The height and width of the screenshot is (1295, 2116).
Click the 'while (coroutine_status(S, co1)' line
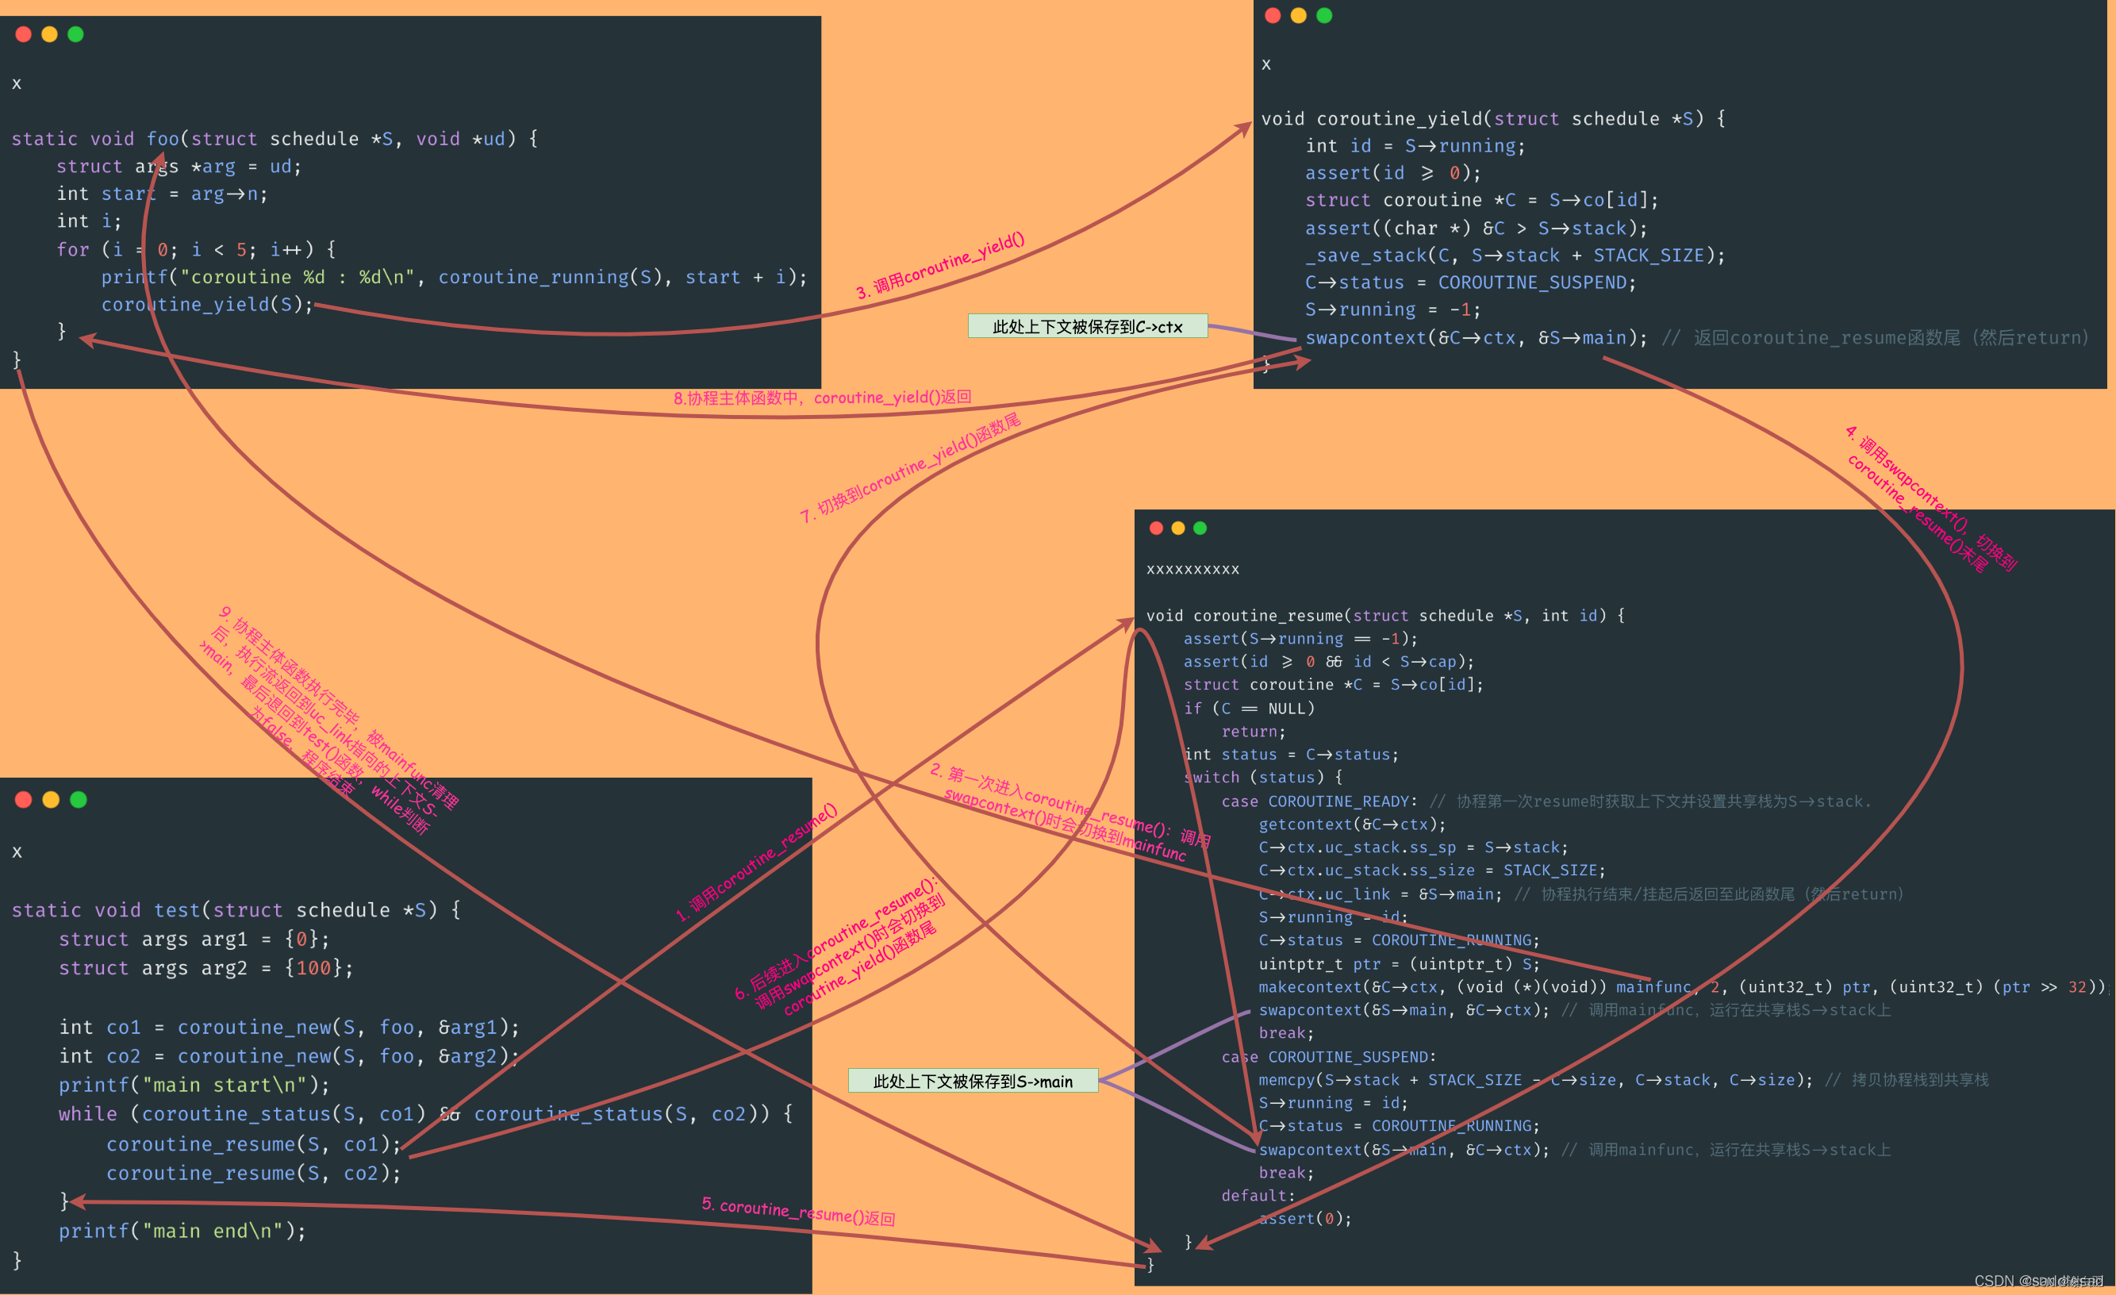pos(426,1115)
